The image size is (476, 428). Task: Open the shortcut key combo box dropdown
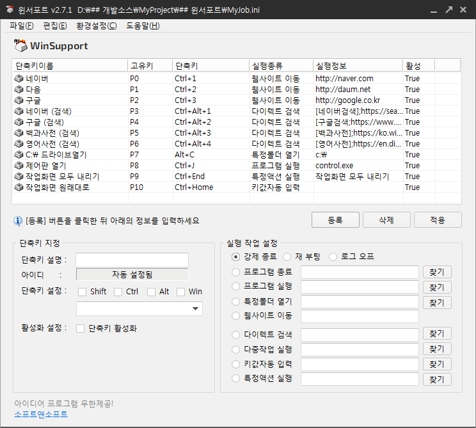pyautogui.click(x=195, y=309)
